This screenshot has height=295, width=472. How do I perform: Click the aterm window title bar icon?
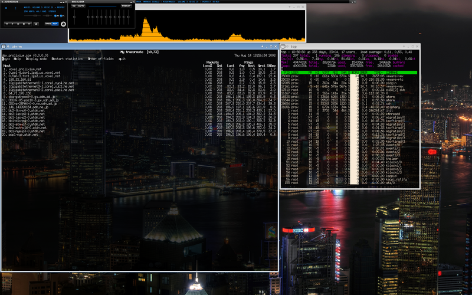pyautogui.click(x=4, y=47)
